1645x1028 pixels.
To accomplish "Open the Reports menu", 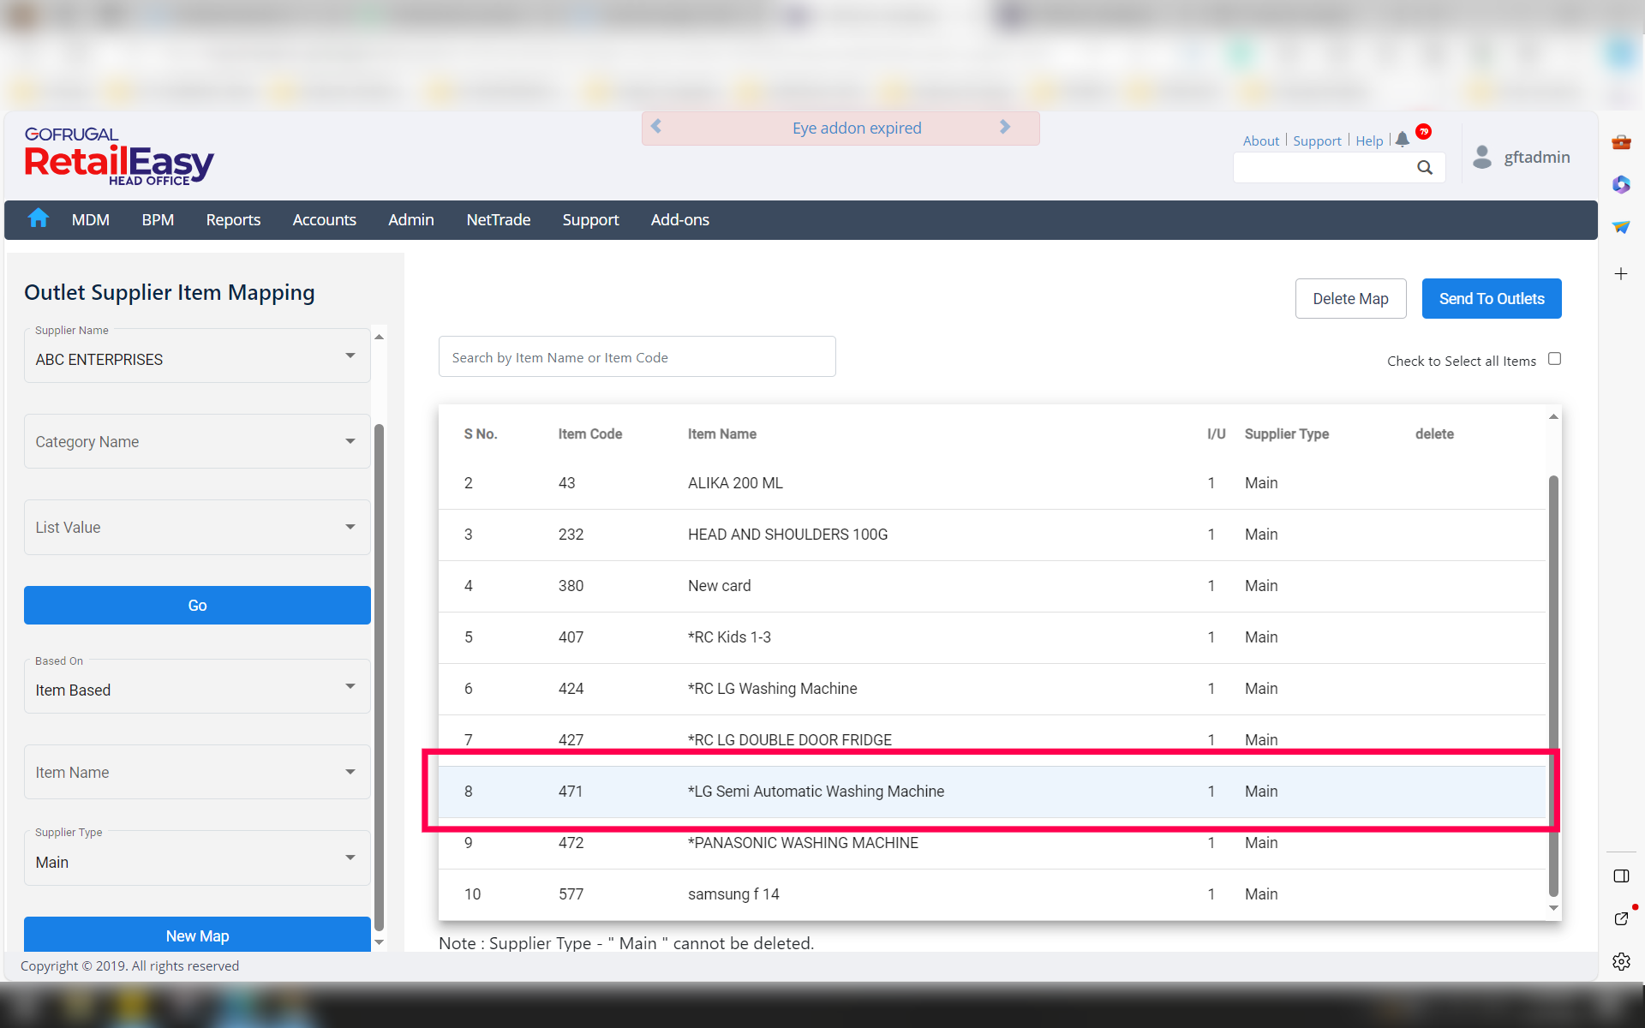I will click(x=233, y=220).
